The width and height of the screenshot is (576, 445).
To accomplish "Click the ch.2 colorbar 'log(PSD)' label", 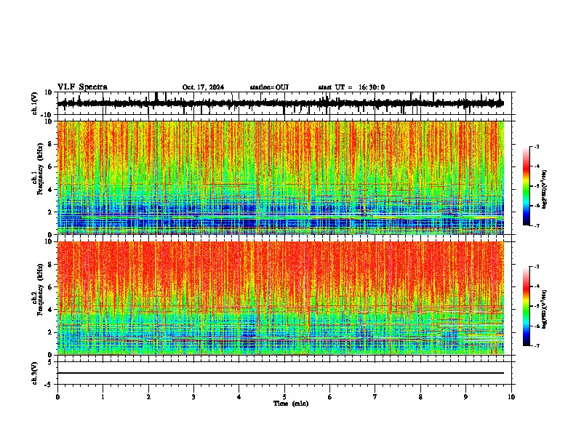I will click(x=545, y=309).
